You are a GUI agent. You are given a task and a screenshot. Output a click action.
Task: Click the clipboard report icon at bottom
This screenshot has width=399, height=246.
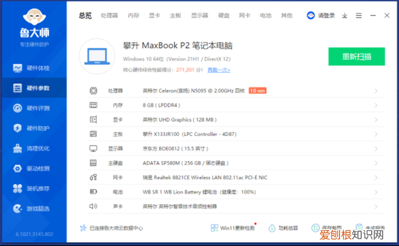[x=359, y=228]
